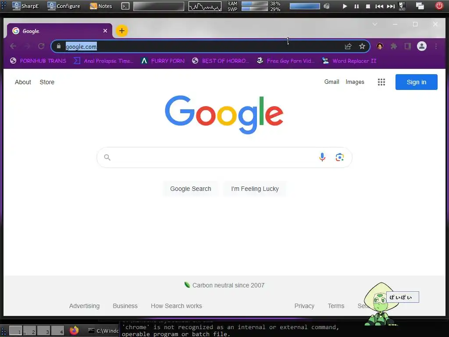Start playback with the play button
The image size is (449, 337).
click(345, 6)
